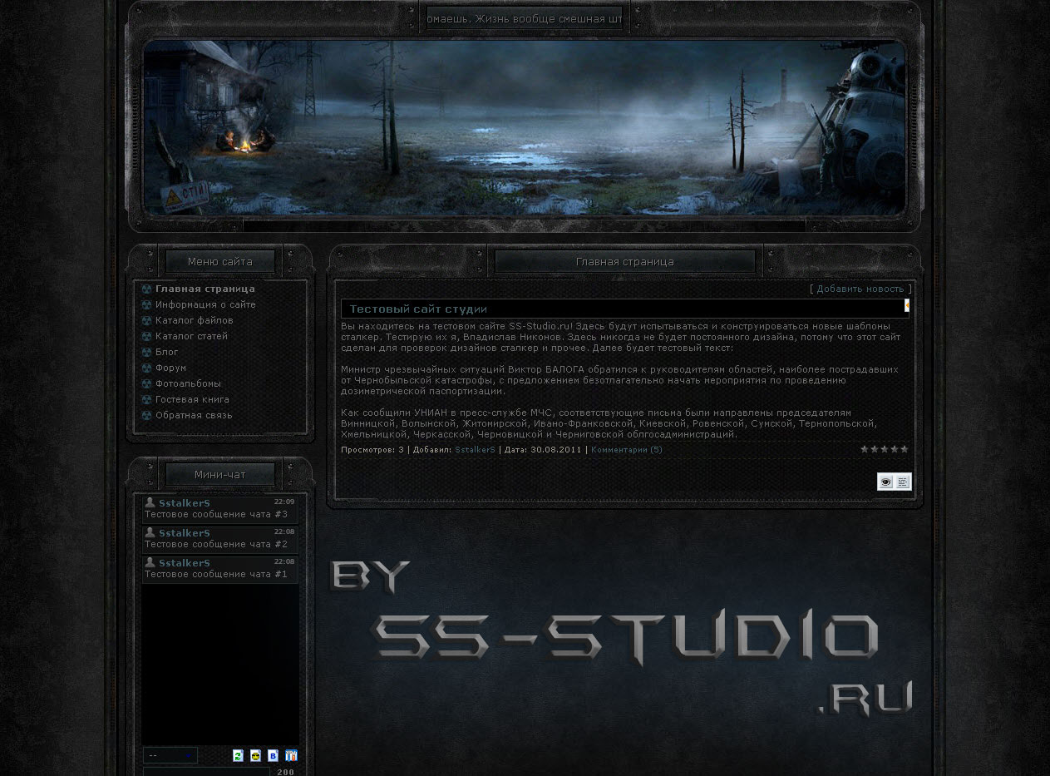The image size is (1050, 776).
Task: Click the Мини-чат block header
Action: point(219,474)
